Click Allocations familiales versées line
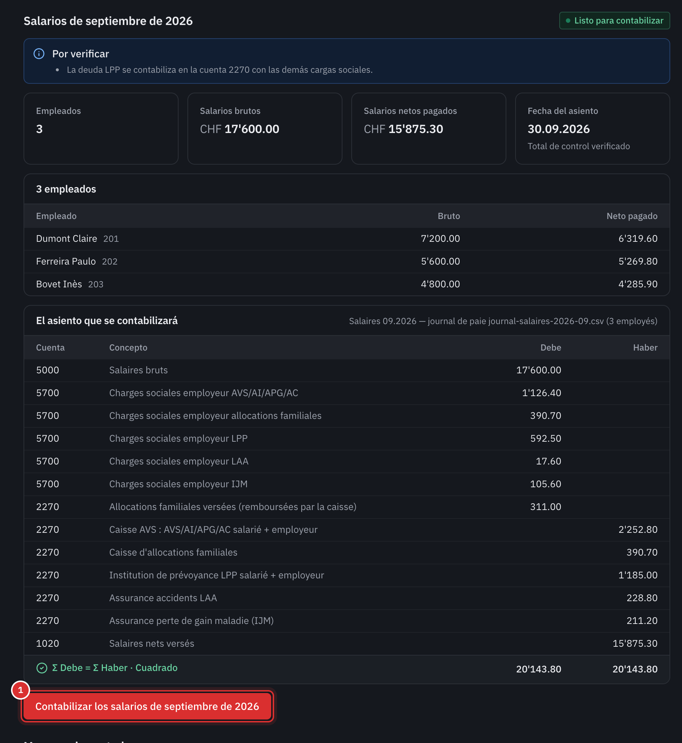Image resolution: width=682 pixels, height=743 pixels. (x=347, y=507)
